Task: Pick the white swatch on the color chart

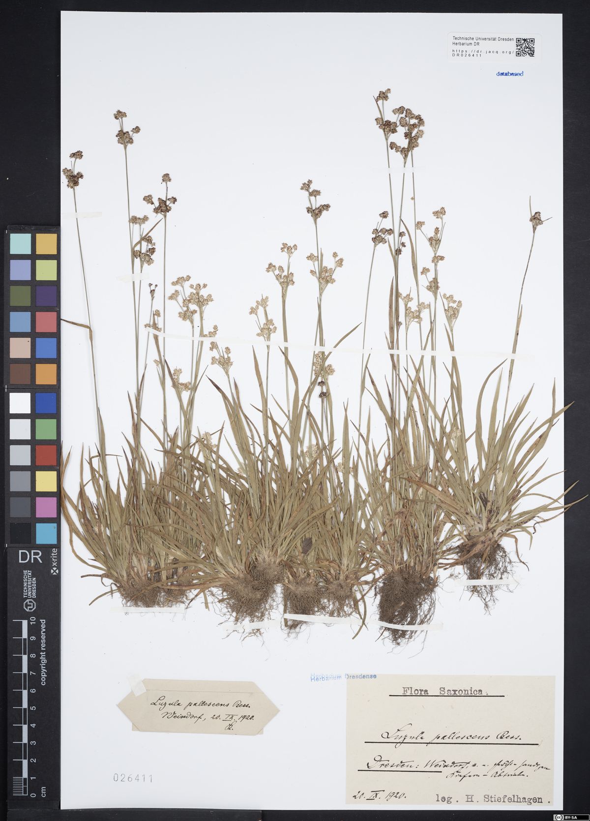Action: (20, 403)
